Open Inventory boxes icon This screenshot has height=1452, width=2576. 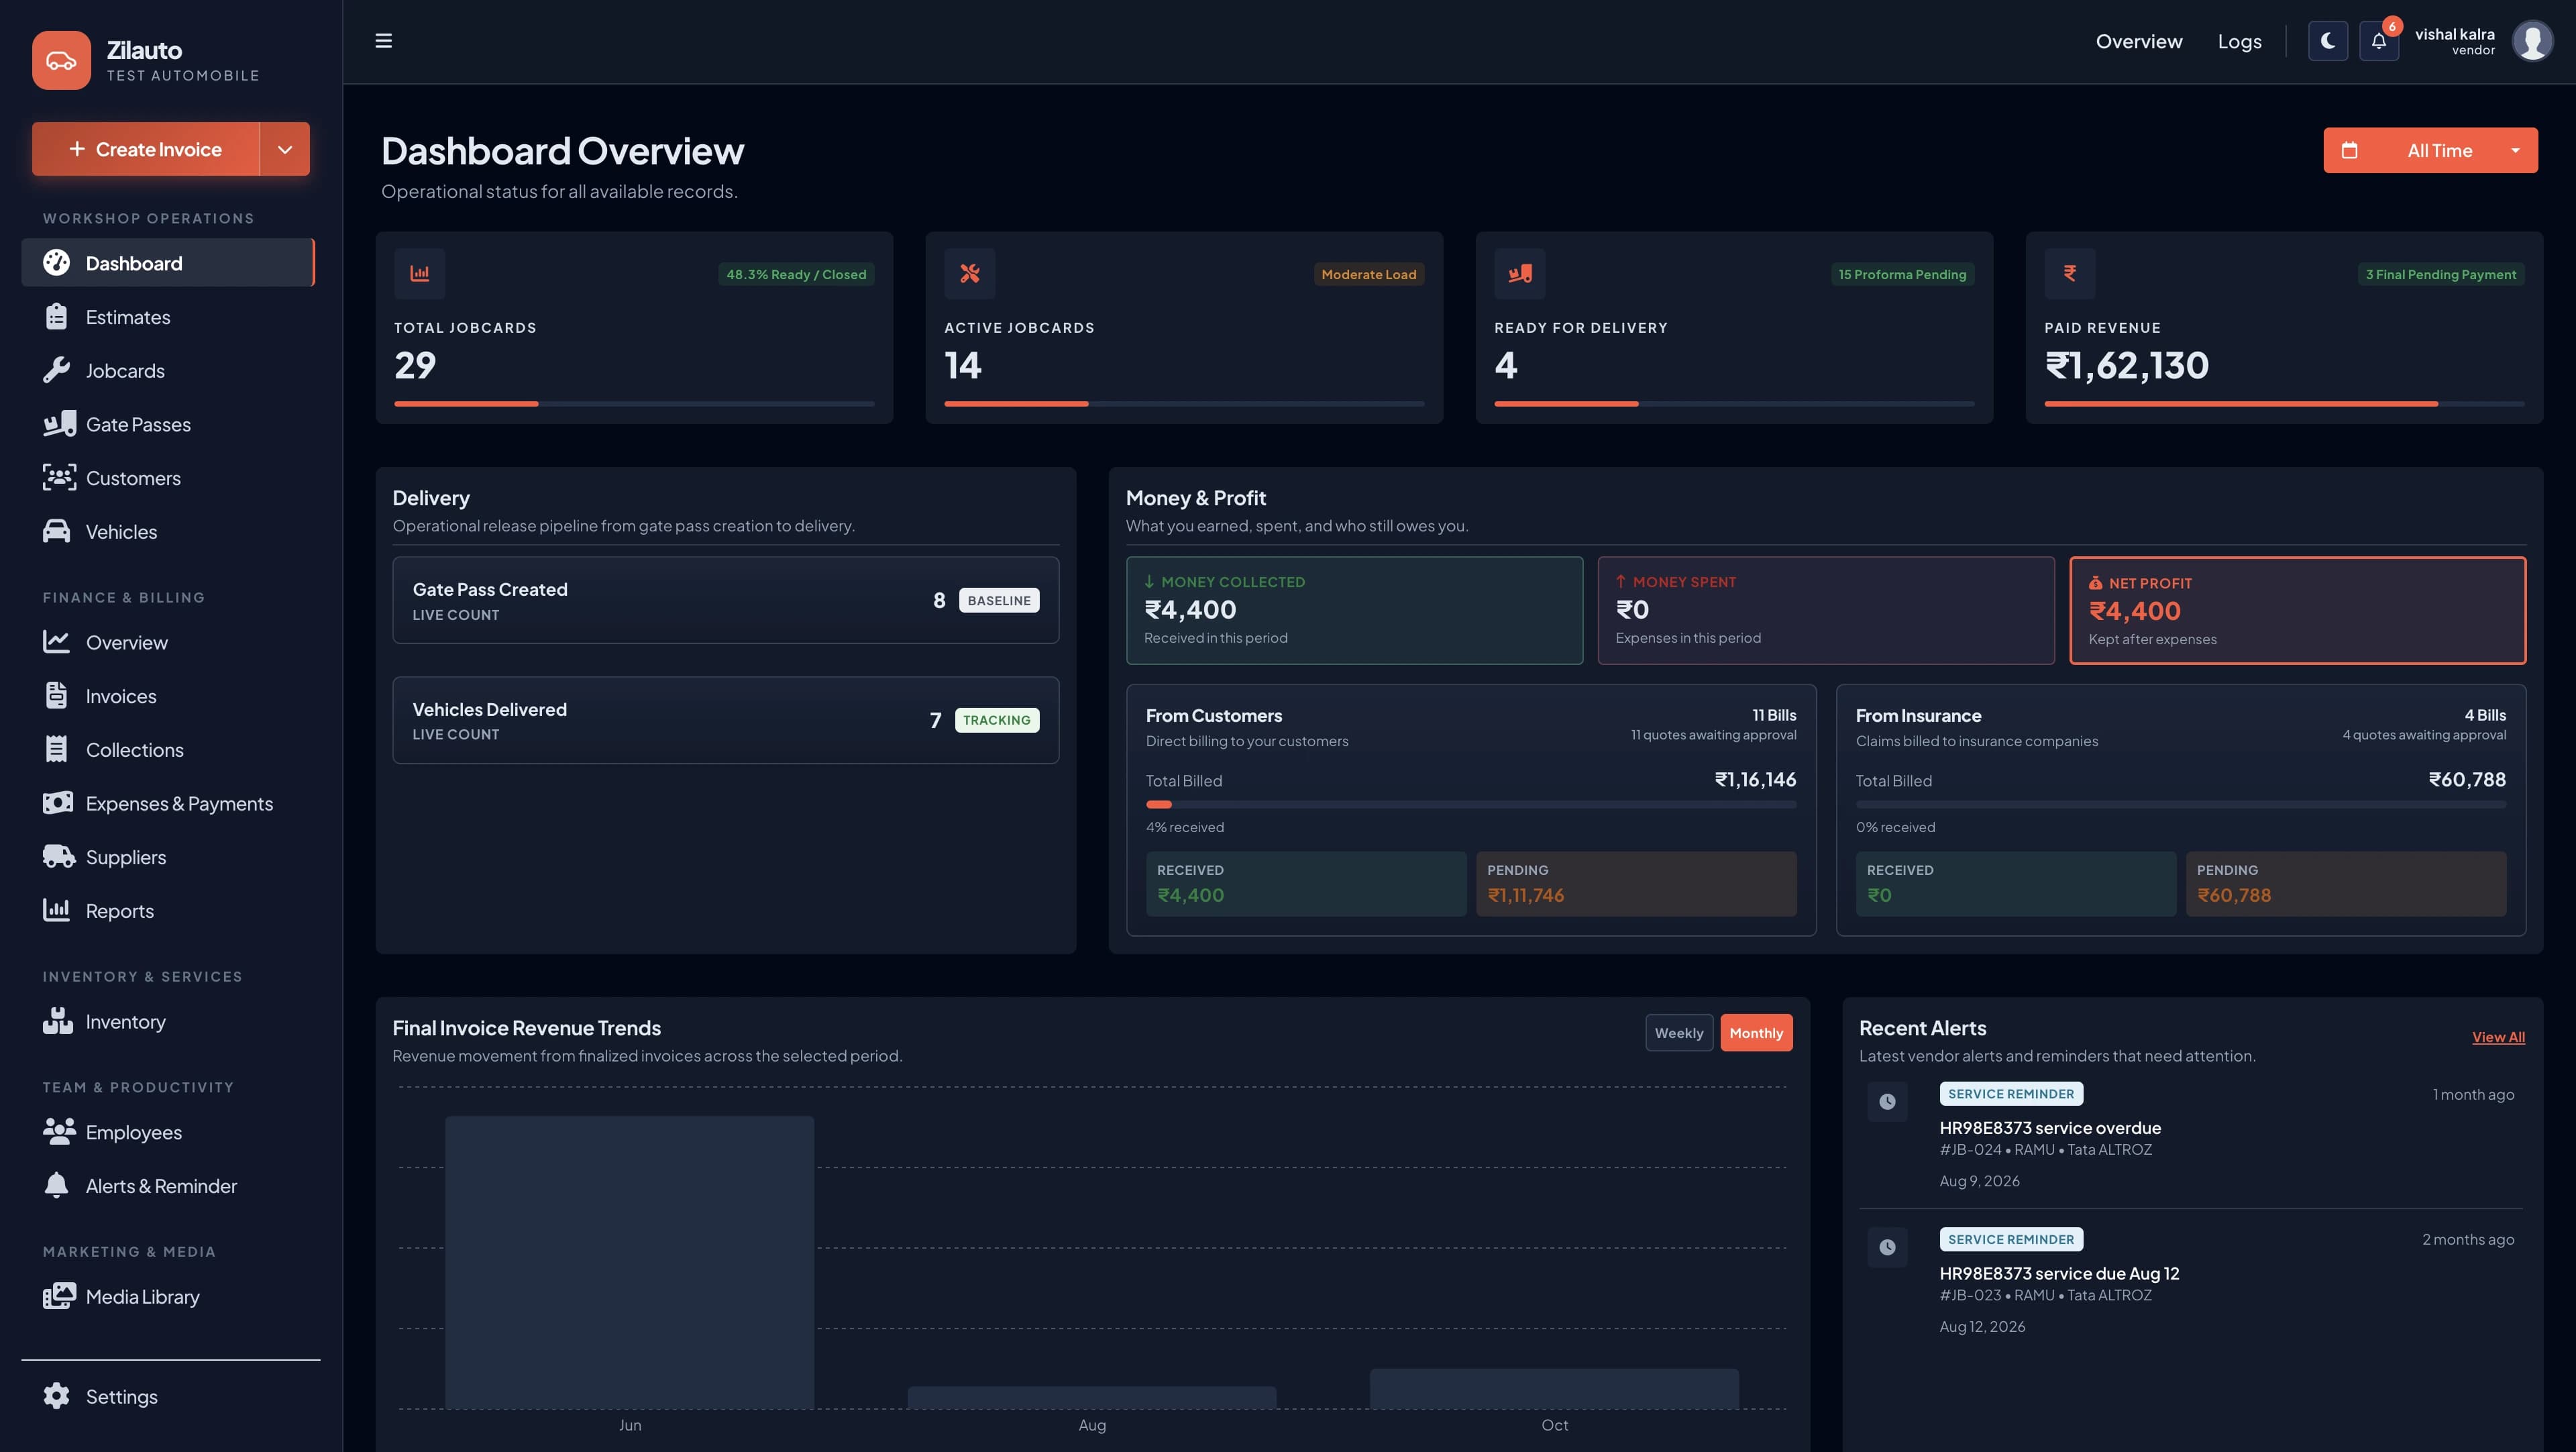[58, 1021]
